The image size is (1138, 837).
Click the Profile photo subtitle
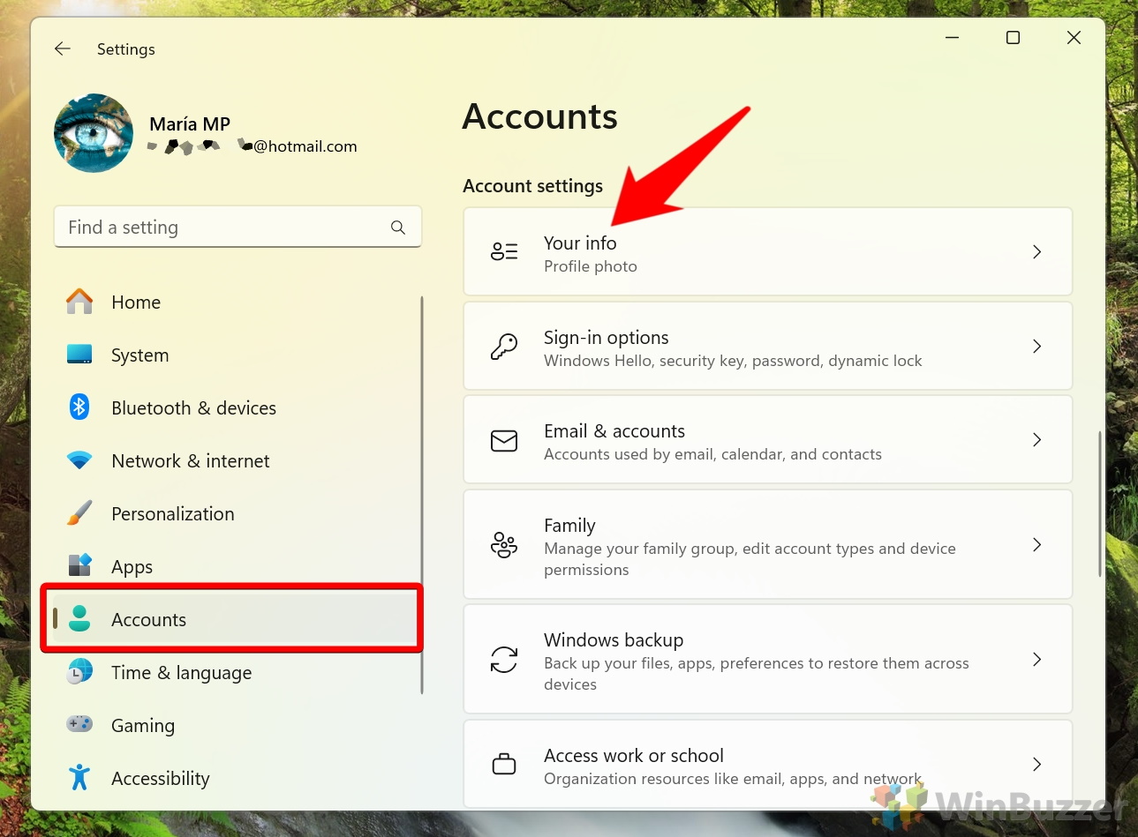[x=590, y=266]
